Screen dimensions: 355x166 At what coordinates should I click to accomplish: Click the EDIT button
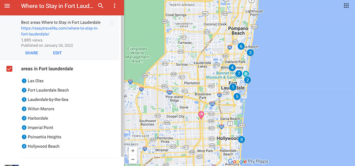click(x=57, y=53)
